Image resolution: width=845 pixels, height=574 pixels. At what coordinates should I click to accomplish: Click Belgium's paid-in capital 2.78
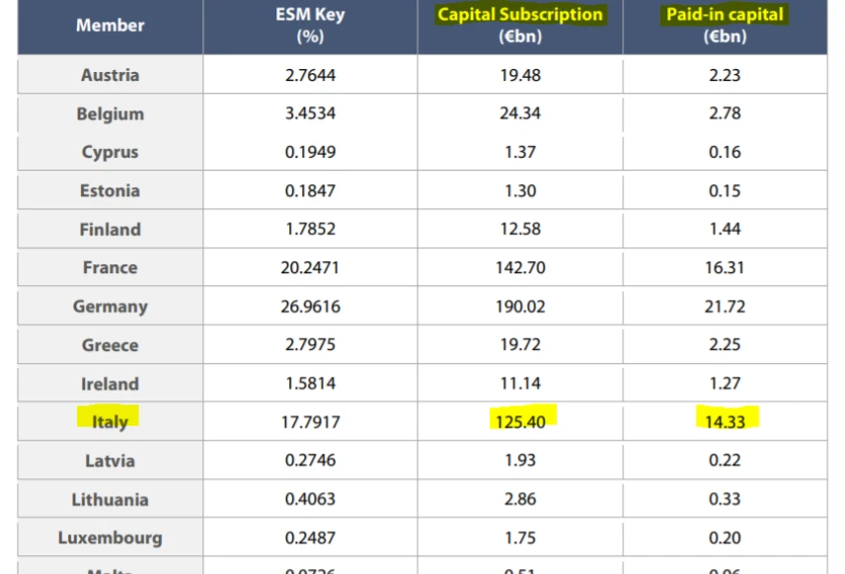[x=725, y=113]
